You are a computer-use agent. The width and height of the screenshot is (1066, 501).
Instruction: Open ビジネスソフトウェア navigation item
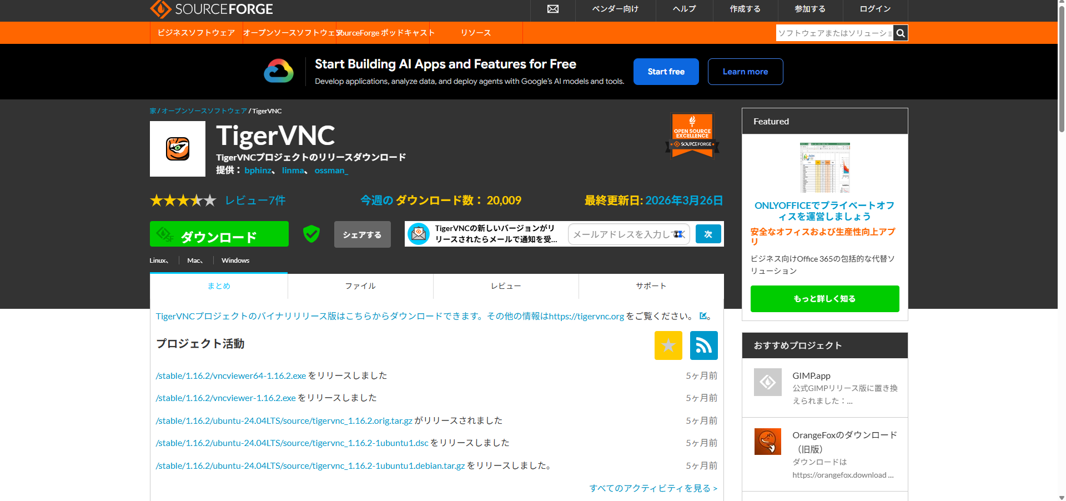[x=196, y=33]
